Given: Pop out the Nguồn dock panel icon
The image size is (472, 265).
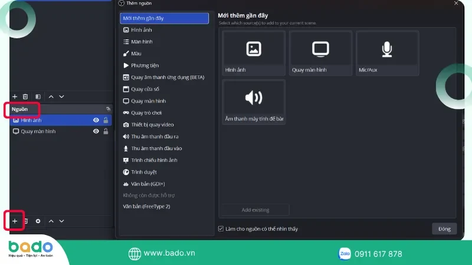Looking at the screenshot, I should click(108, 109).
